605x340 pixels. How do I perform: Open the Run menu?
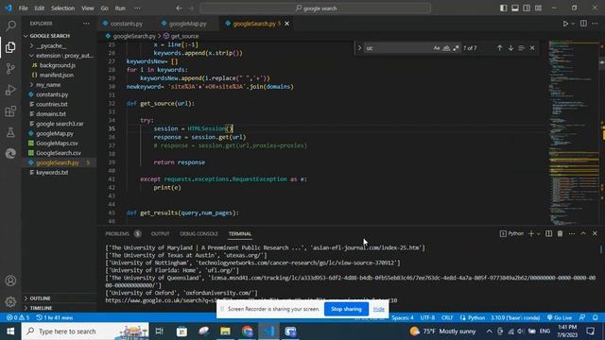(x=120, y=8)
